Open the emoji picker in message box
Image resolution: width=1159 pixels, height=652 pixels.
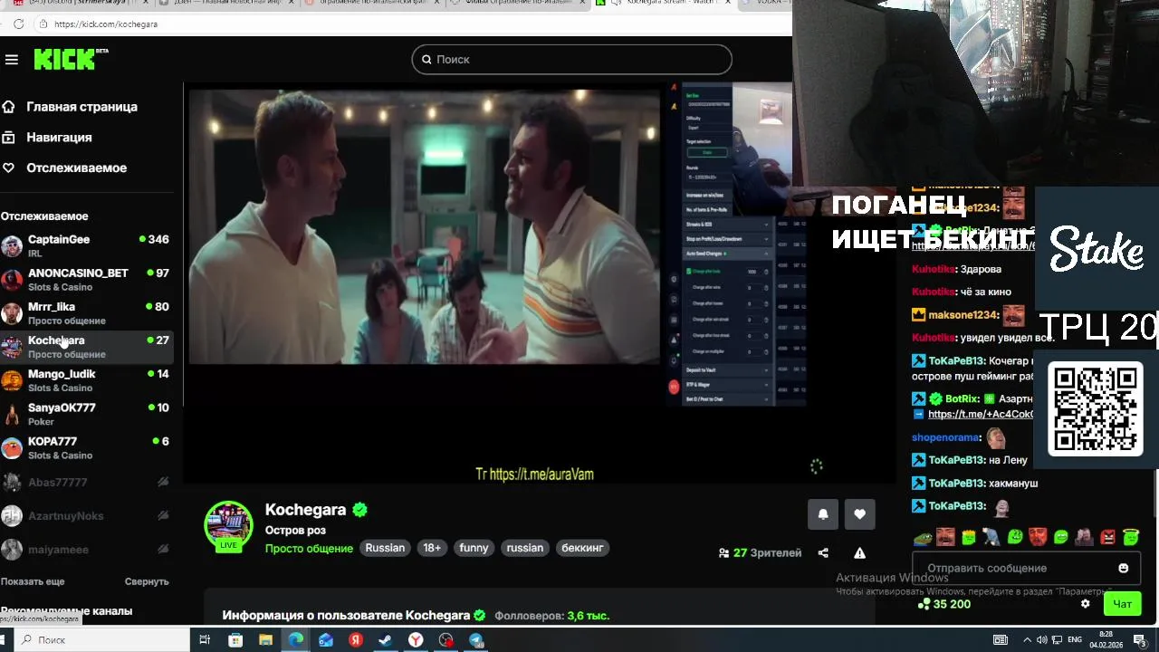(x=1124, y=569)
